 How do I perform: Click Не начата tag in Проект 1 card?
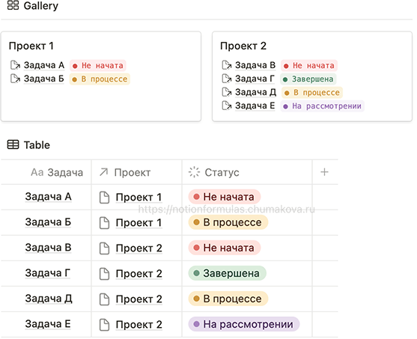98,65
